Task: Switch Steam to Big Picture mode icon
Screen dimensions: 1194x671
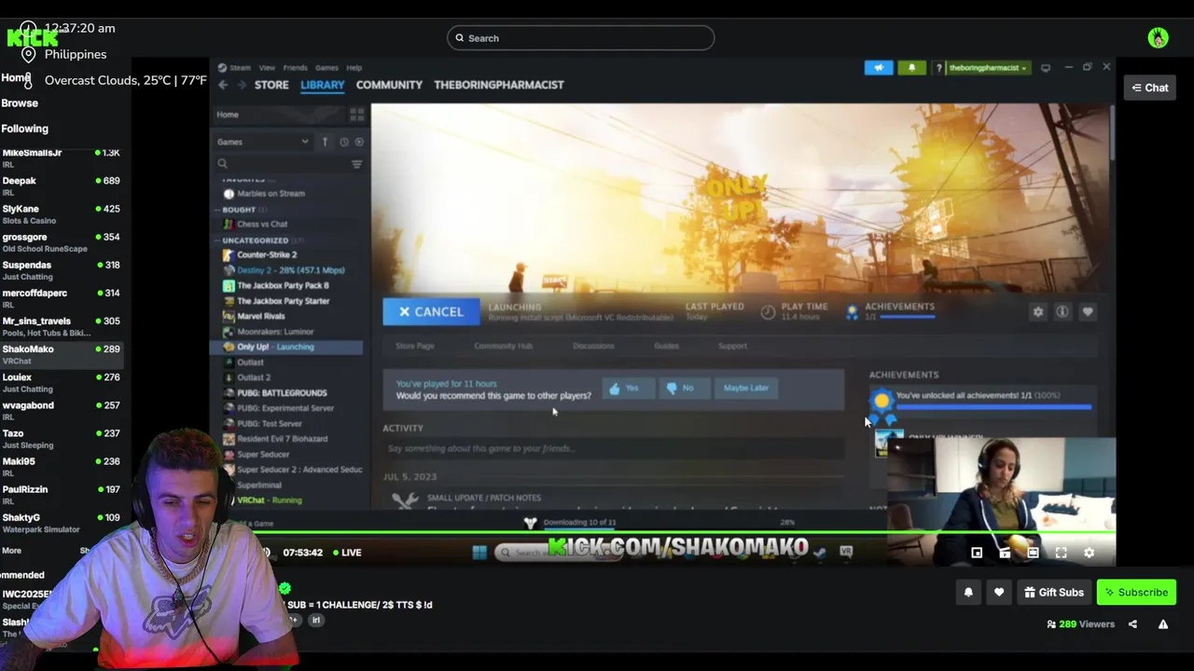Action: (x=1045, y=68)
